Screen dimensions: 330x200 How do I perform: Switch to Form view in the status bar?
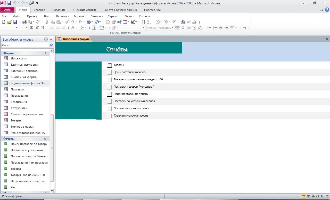tap(303, 196)
